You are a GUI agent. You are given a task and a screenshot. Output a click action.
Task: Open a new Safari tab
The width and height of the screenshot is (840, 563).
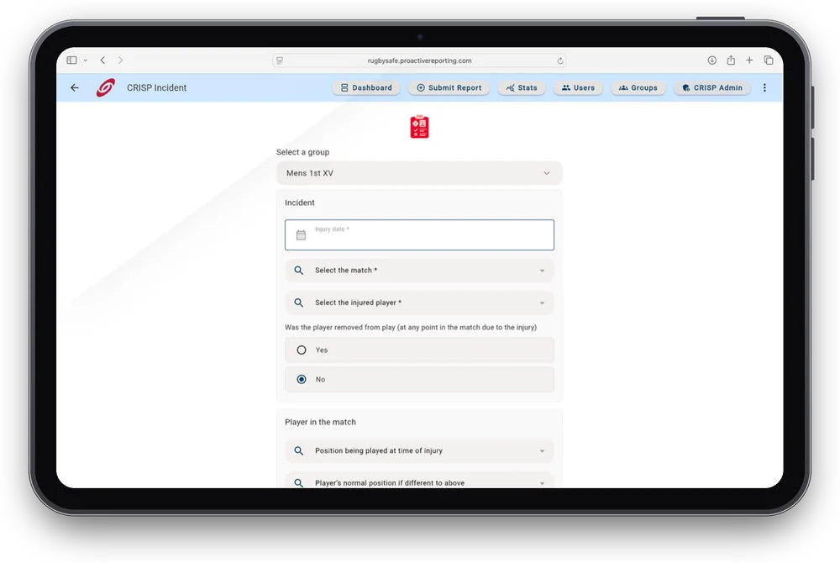click(749, 60)
